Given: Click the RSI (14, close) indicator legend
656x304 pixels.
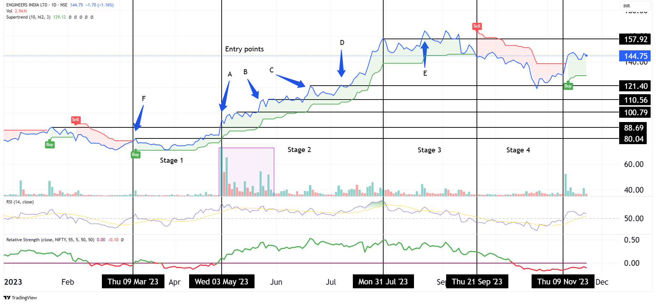Looking at the screenshot, I should 20,202.
